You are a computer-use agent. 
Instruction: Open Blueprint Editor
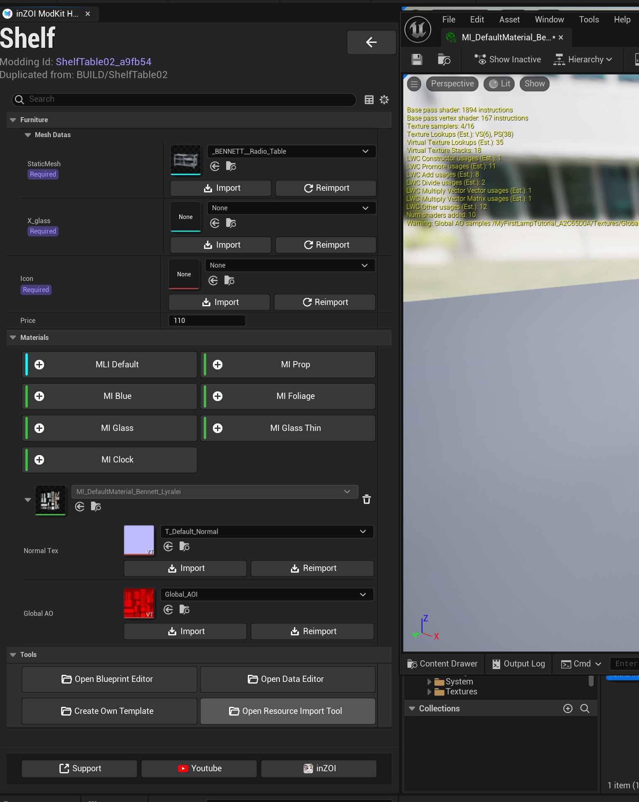[x=109, y=679]
